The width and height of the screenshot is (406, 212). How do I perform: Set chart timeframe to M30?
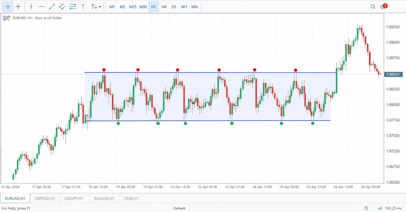point(143,7)
